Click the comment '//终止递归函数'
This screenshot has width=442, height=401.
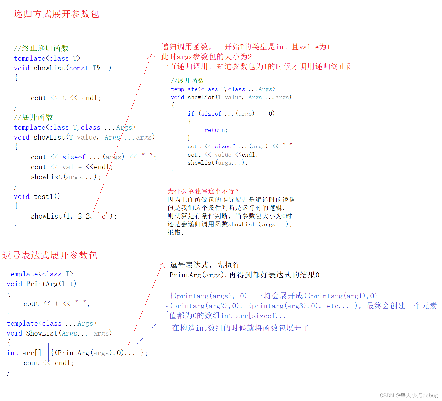pos(41,48)
